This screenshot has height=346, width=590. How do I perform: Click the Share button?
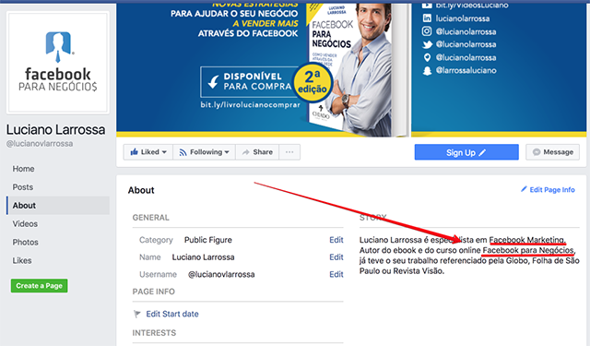(x=257, y=152)
